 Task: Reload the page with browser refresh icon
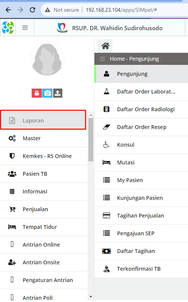pos(32,10)
